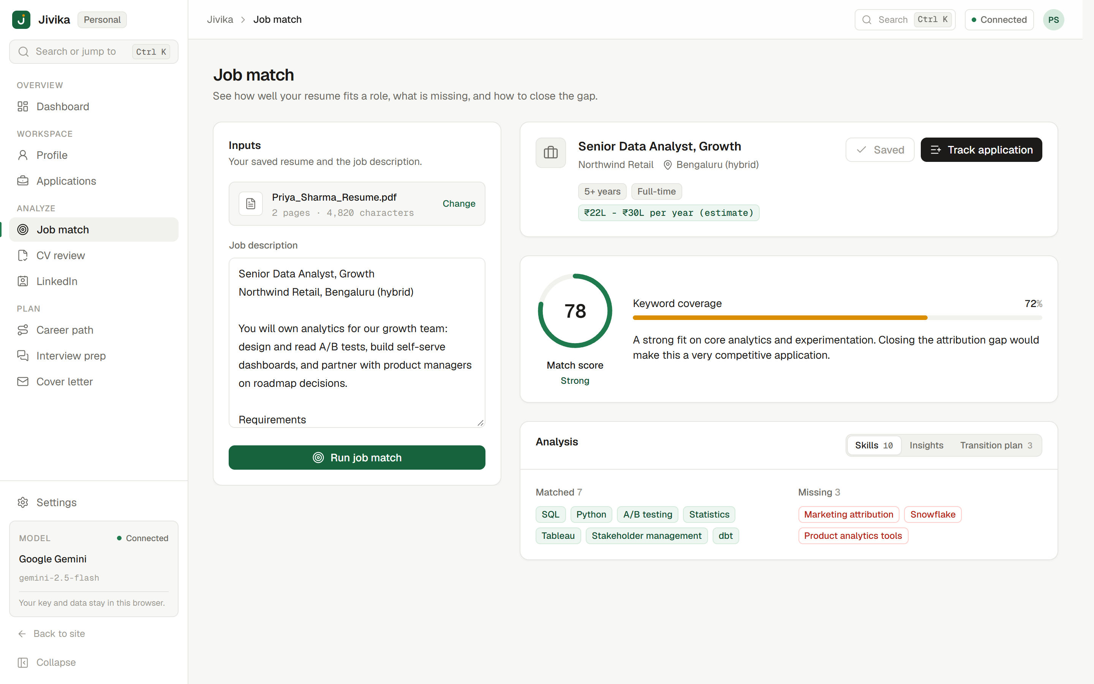Viewport: 1094px width, 684px height.
Task: Open the Transition plan tab
Action: (x=996, y=445)
